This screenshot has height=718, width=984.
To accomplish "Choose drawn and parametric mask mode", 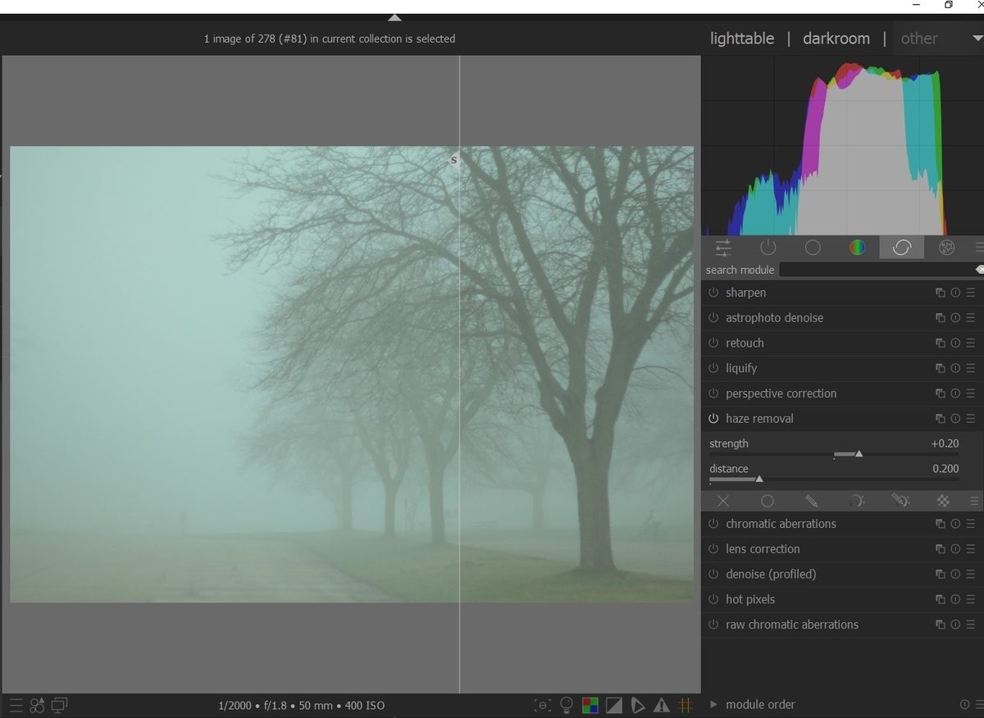I will 900,501.
